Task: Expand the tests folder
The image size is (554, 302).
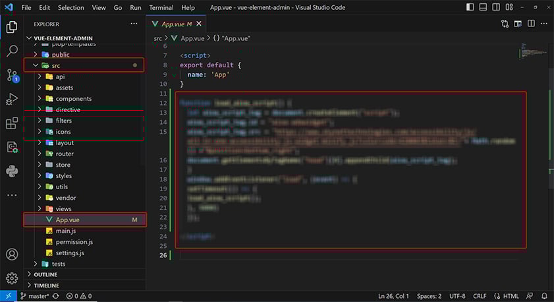Action: (x=36, y=264)
